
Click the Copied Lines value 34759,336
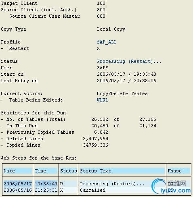pos(95,145)
